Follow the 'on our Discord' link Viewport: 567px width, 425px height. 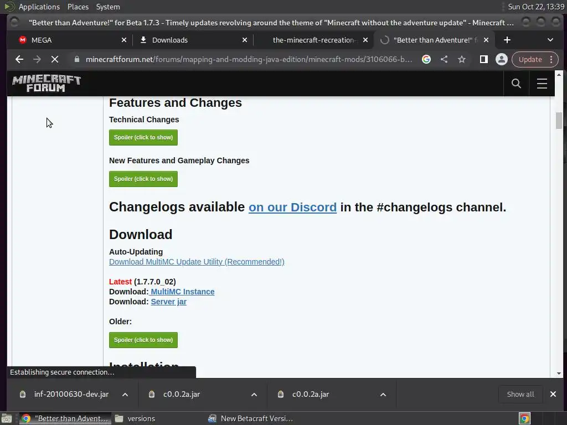[292, 207]
